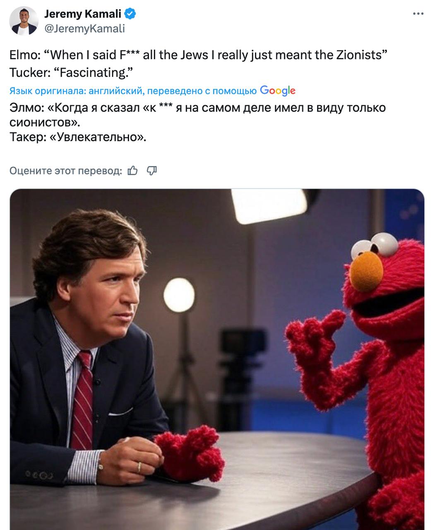Open Jeremy Kamali's profile avatar

24,21
